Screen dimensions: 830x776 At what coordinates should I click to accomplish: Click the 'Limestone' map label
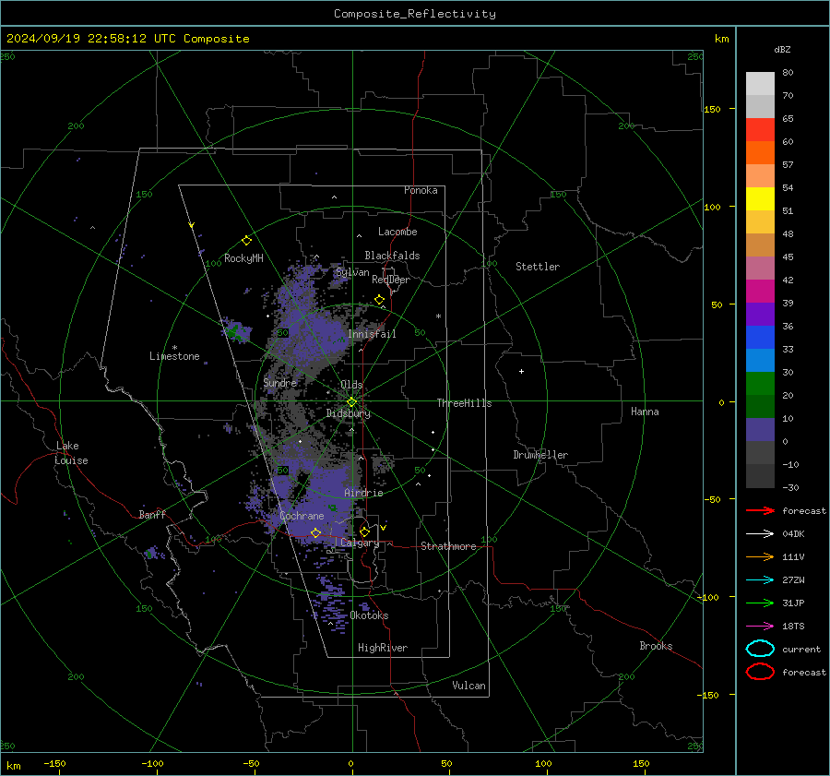pyautogui.click(x=174, y=356)
